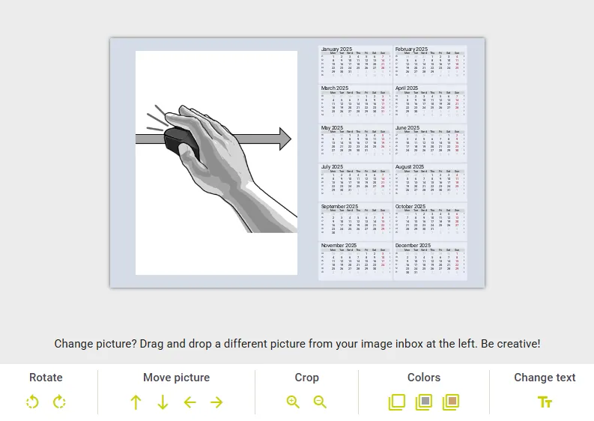Screen dimensions: 594x421
Task: Select the December 2025 calendar block
Action: (x=430, y=261)
